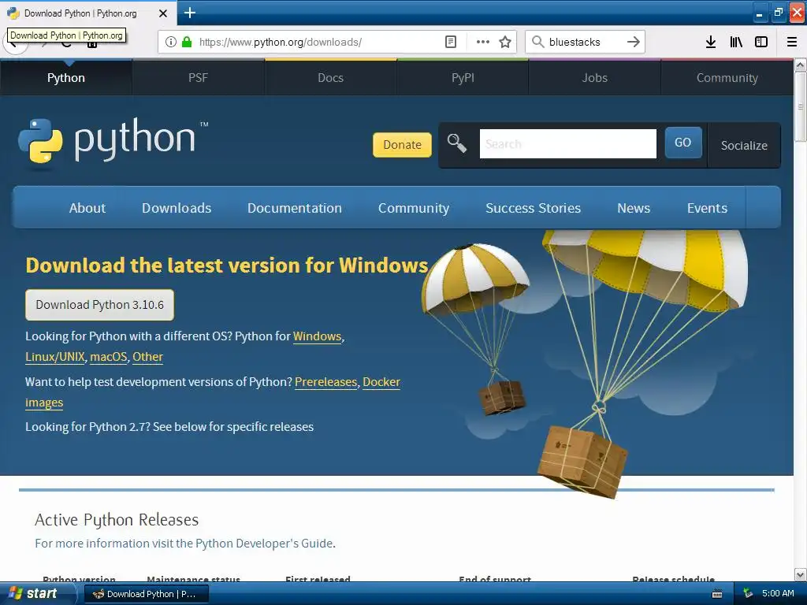Click the Firefox search box with bluestacks
807x605 pixels.
tap(585, 42)
